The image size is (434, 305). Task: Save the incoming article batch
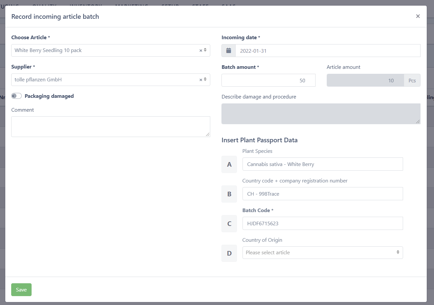(x=21, y=290)
